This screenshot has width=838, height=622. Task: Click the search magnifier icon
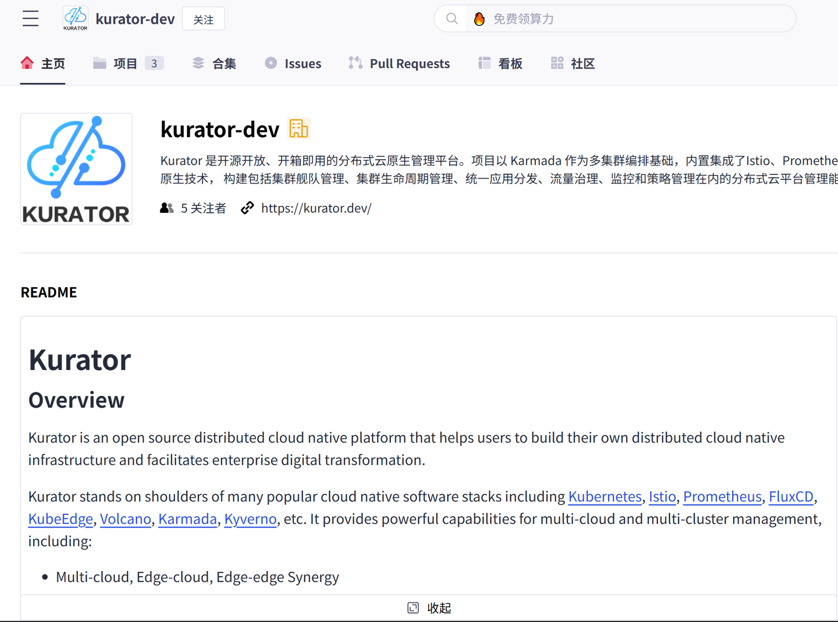[x=452, y=19]
